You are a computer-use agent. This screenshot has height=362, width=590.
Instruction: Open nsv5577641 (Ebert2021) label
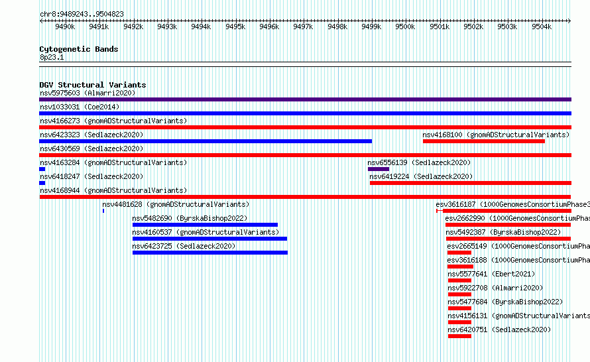click(x=491, y=274)
